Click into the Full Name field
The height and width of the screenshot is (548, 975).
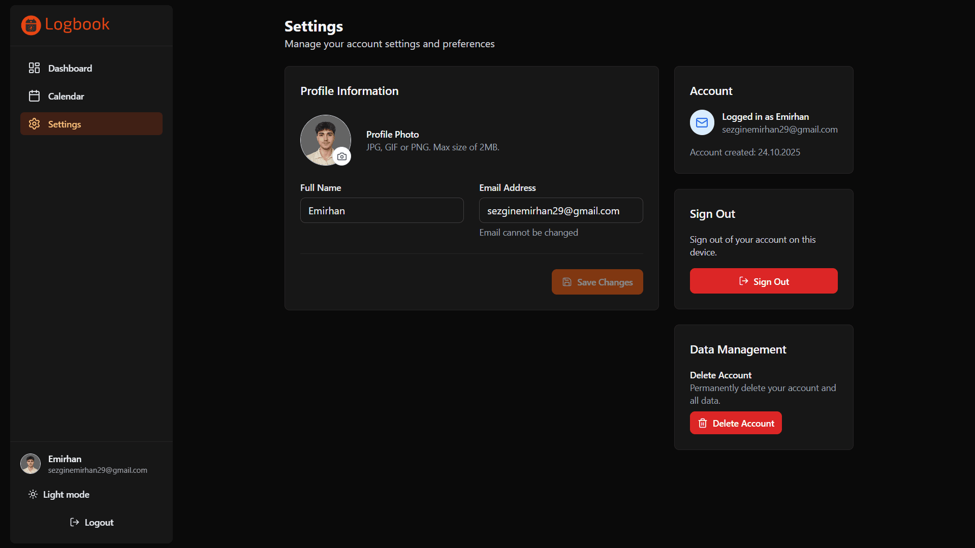click(x=382, y=210)
